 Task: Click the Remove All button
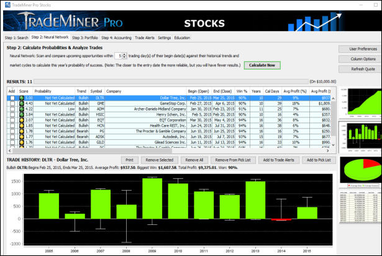[x=194, y=160]
